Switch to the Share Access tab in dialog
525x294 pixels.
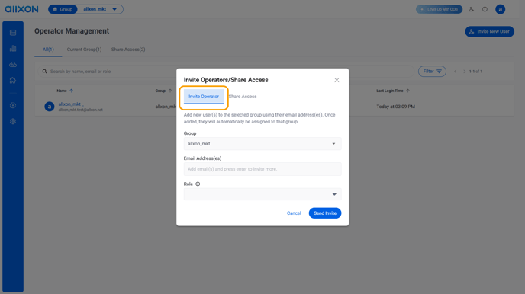(243, 97)
